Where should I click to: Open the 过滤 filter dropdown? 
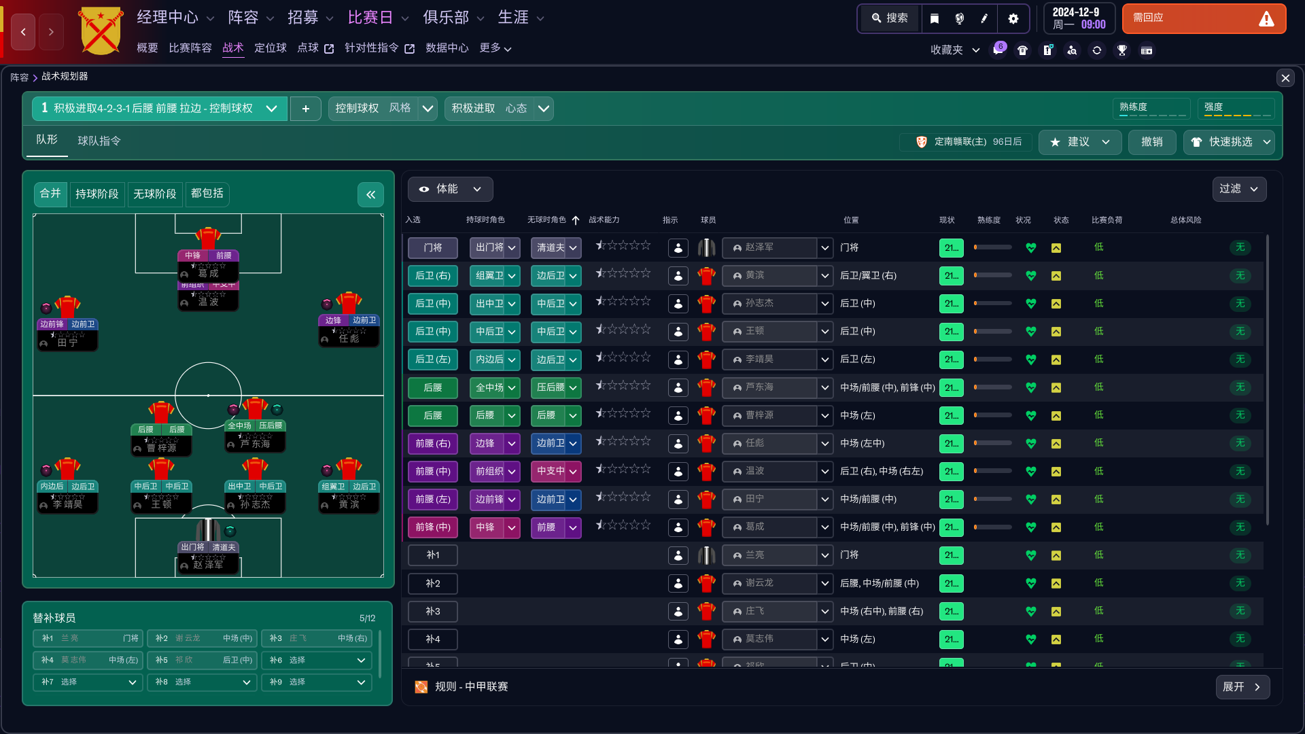pos(1239,189)
